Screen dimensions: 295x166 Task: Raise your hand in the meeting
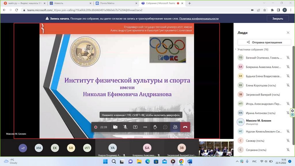[155, 127]
